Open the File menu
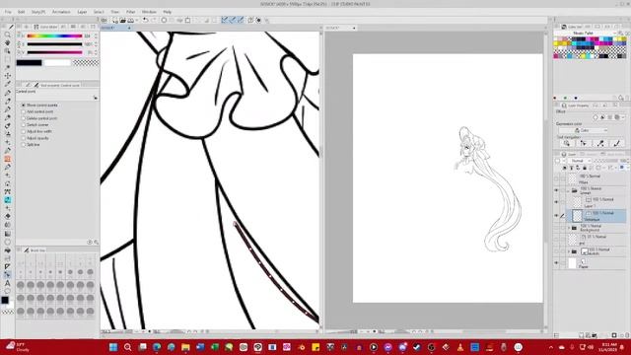This screenshot has height=355, width=631. pos(8,12)
